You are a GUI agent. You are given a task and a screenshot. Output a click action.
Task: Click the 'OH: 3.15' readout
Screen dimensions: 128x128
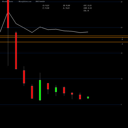coord(88,8)
